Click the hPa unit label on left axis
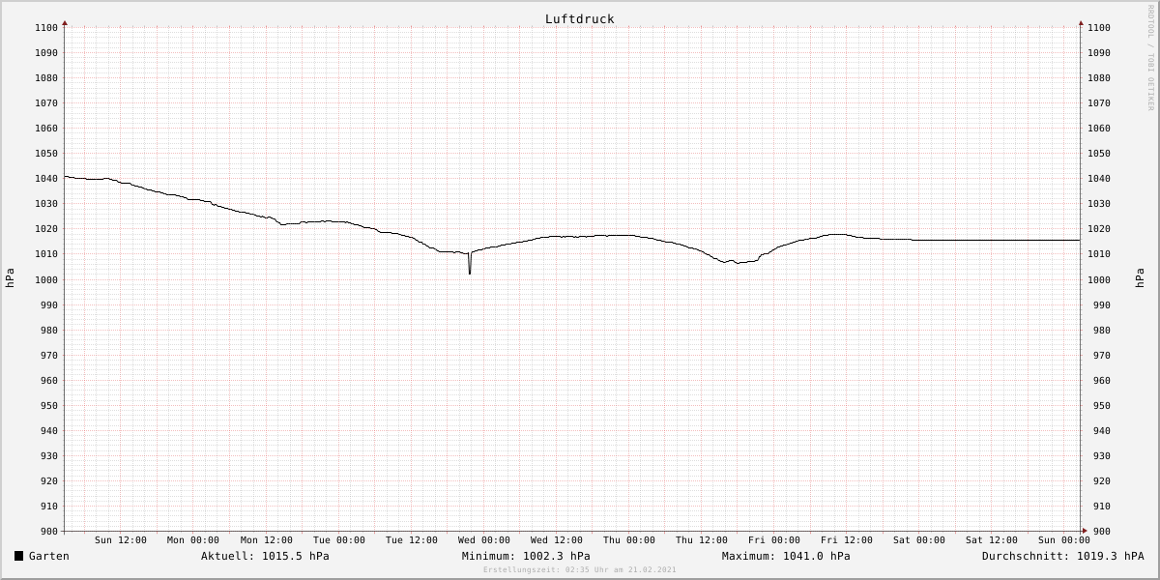The image size is (1160, 580). (x=10, y=278)
